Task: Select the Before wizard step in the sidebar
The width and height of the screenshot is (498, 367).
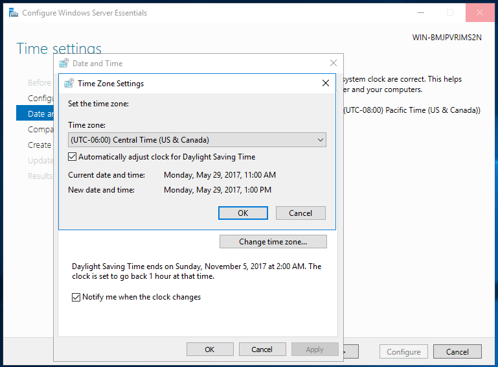Action: (x=40, y=83)
